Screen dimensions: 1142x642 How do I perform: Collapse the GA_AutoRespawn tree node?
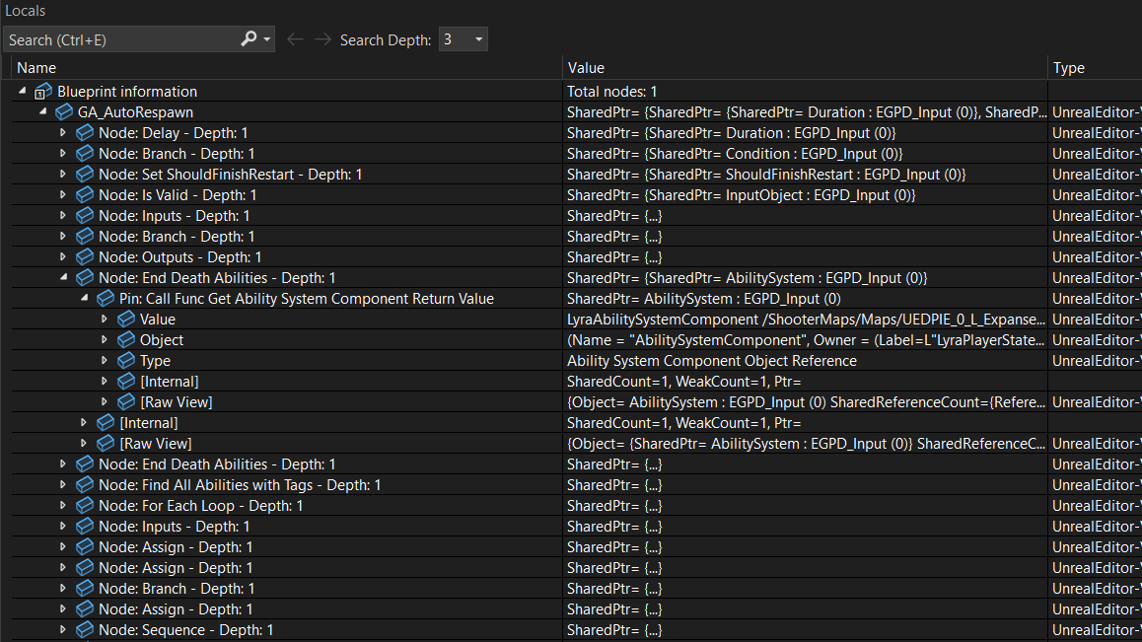pyautogui.click(x=42, y=111)
